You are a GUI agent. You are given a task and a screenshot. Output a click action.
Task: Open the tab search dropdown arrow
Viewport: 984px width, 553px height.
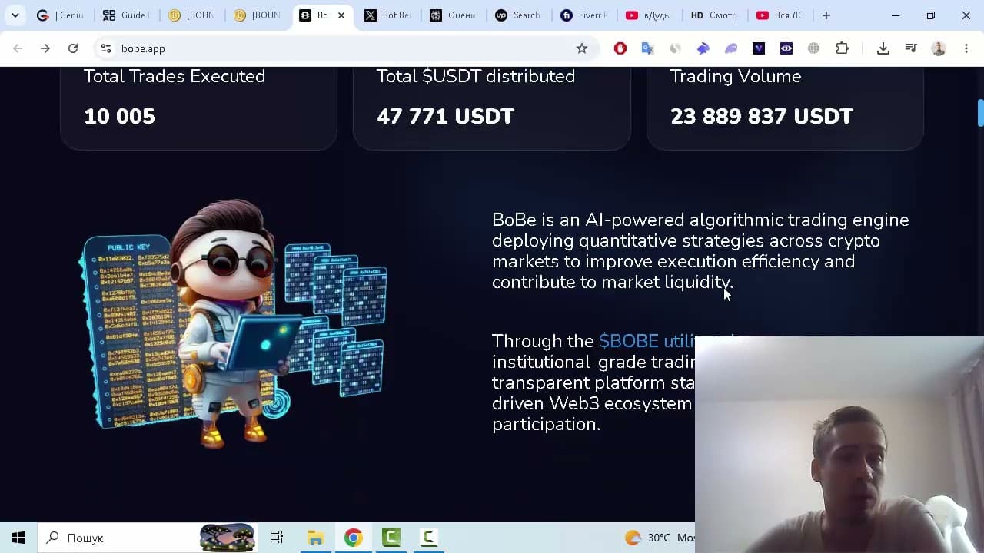tap(15, 15)
